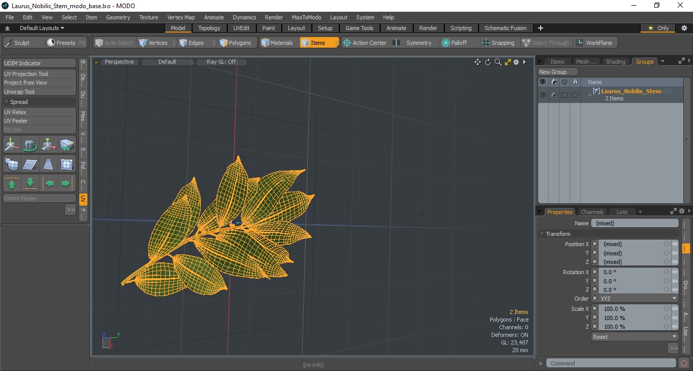Click the align left green arrow icon
This screenshot has width=693, height=371.
pyautogui.click(x=48, y=183)
